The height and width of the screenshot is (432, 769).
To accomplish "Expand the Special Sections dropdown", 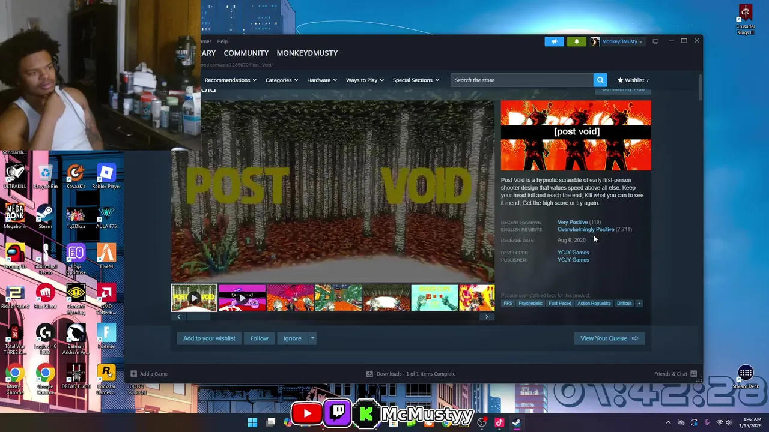I will (x=416, y=80).
